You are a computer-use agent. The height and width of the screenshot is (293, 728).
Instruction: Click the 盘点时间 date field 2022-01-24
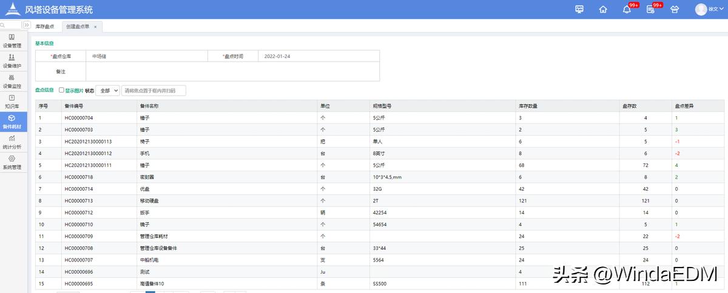(318, 56)
